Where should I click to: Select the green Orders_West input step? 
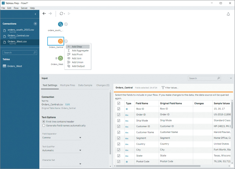tap(60, 58)
